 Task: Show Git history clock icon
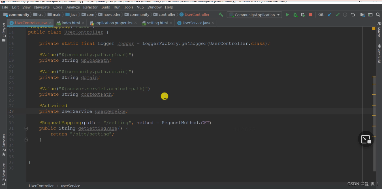click(345, 15)
